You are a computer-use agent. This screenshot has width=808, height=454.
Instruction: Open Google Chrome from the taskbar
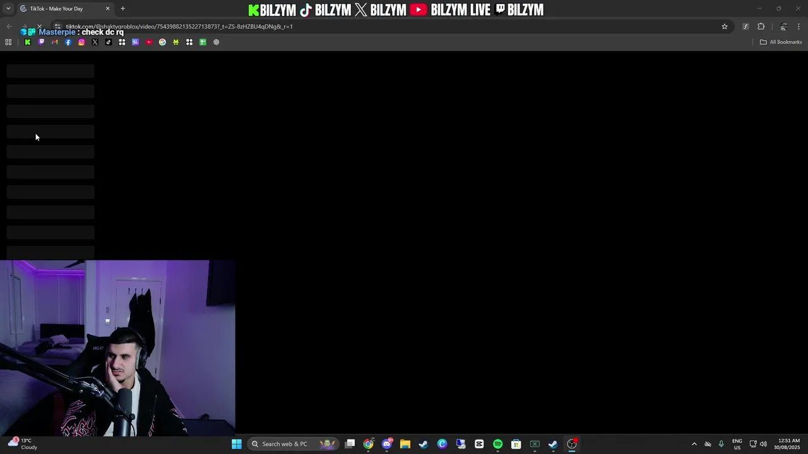(x=369, y=444)
